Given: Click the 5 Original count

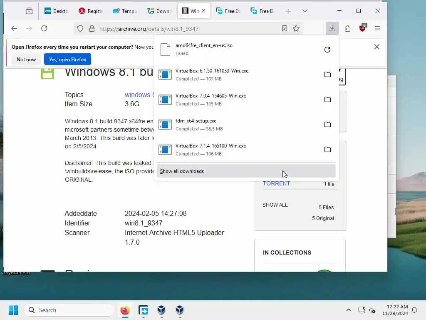Looking at the screenshot, I should [323, 218].
